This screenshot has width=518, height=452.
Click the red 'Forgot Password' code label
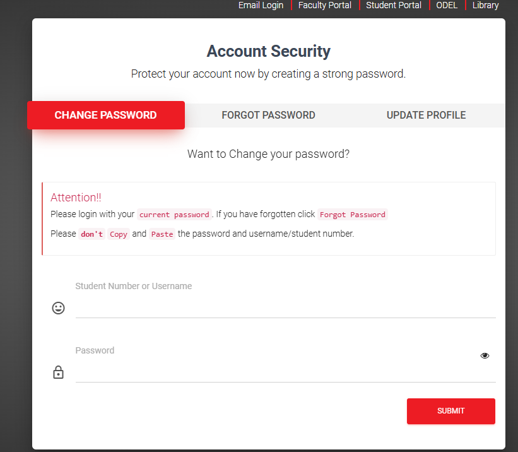point(353,215)
